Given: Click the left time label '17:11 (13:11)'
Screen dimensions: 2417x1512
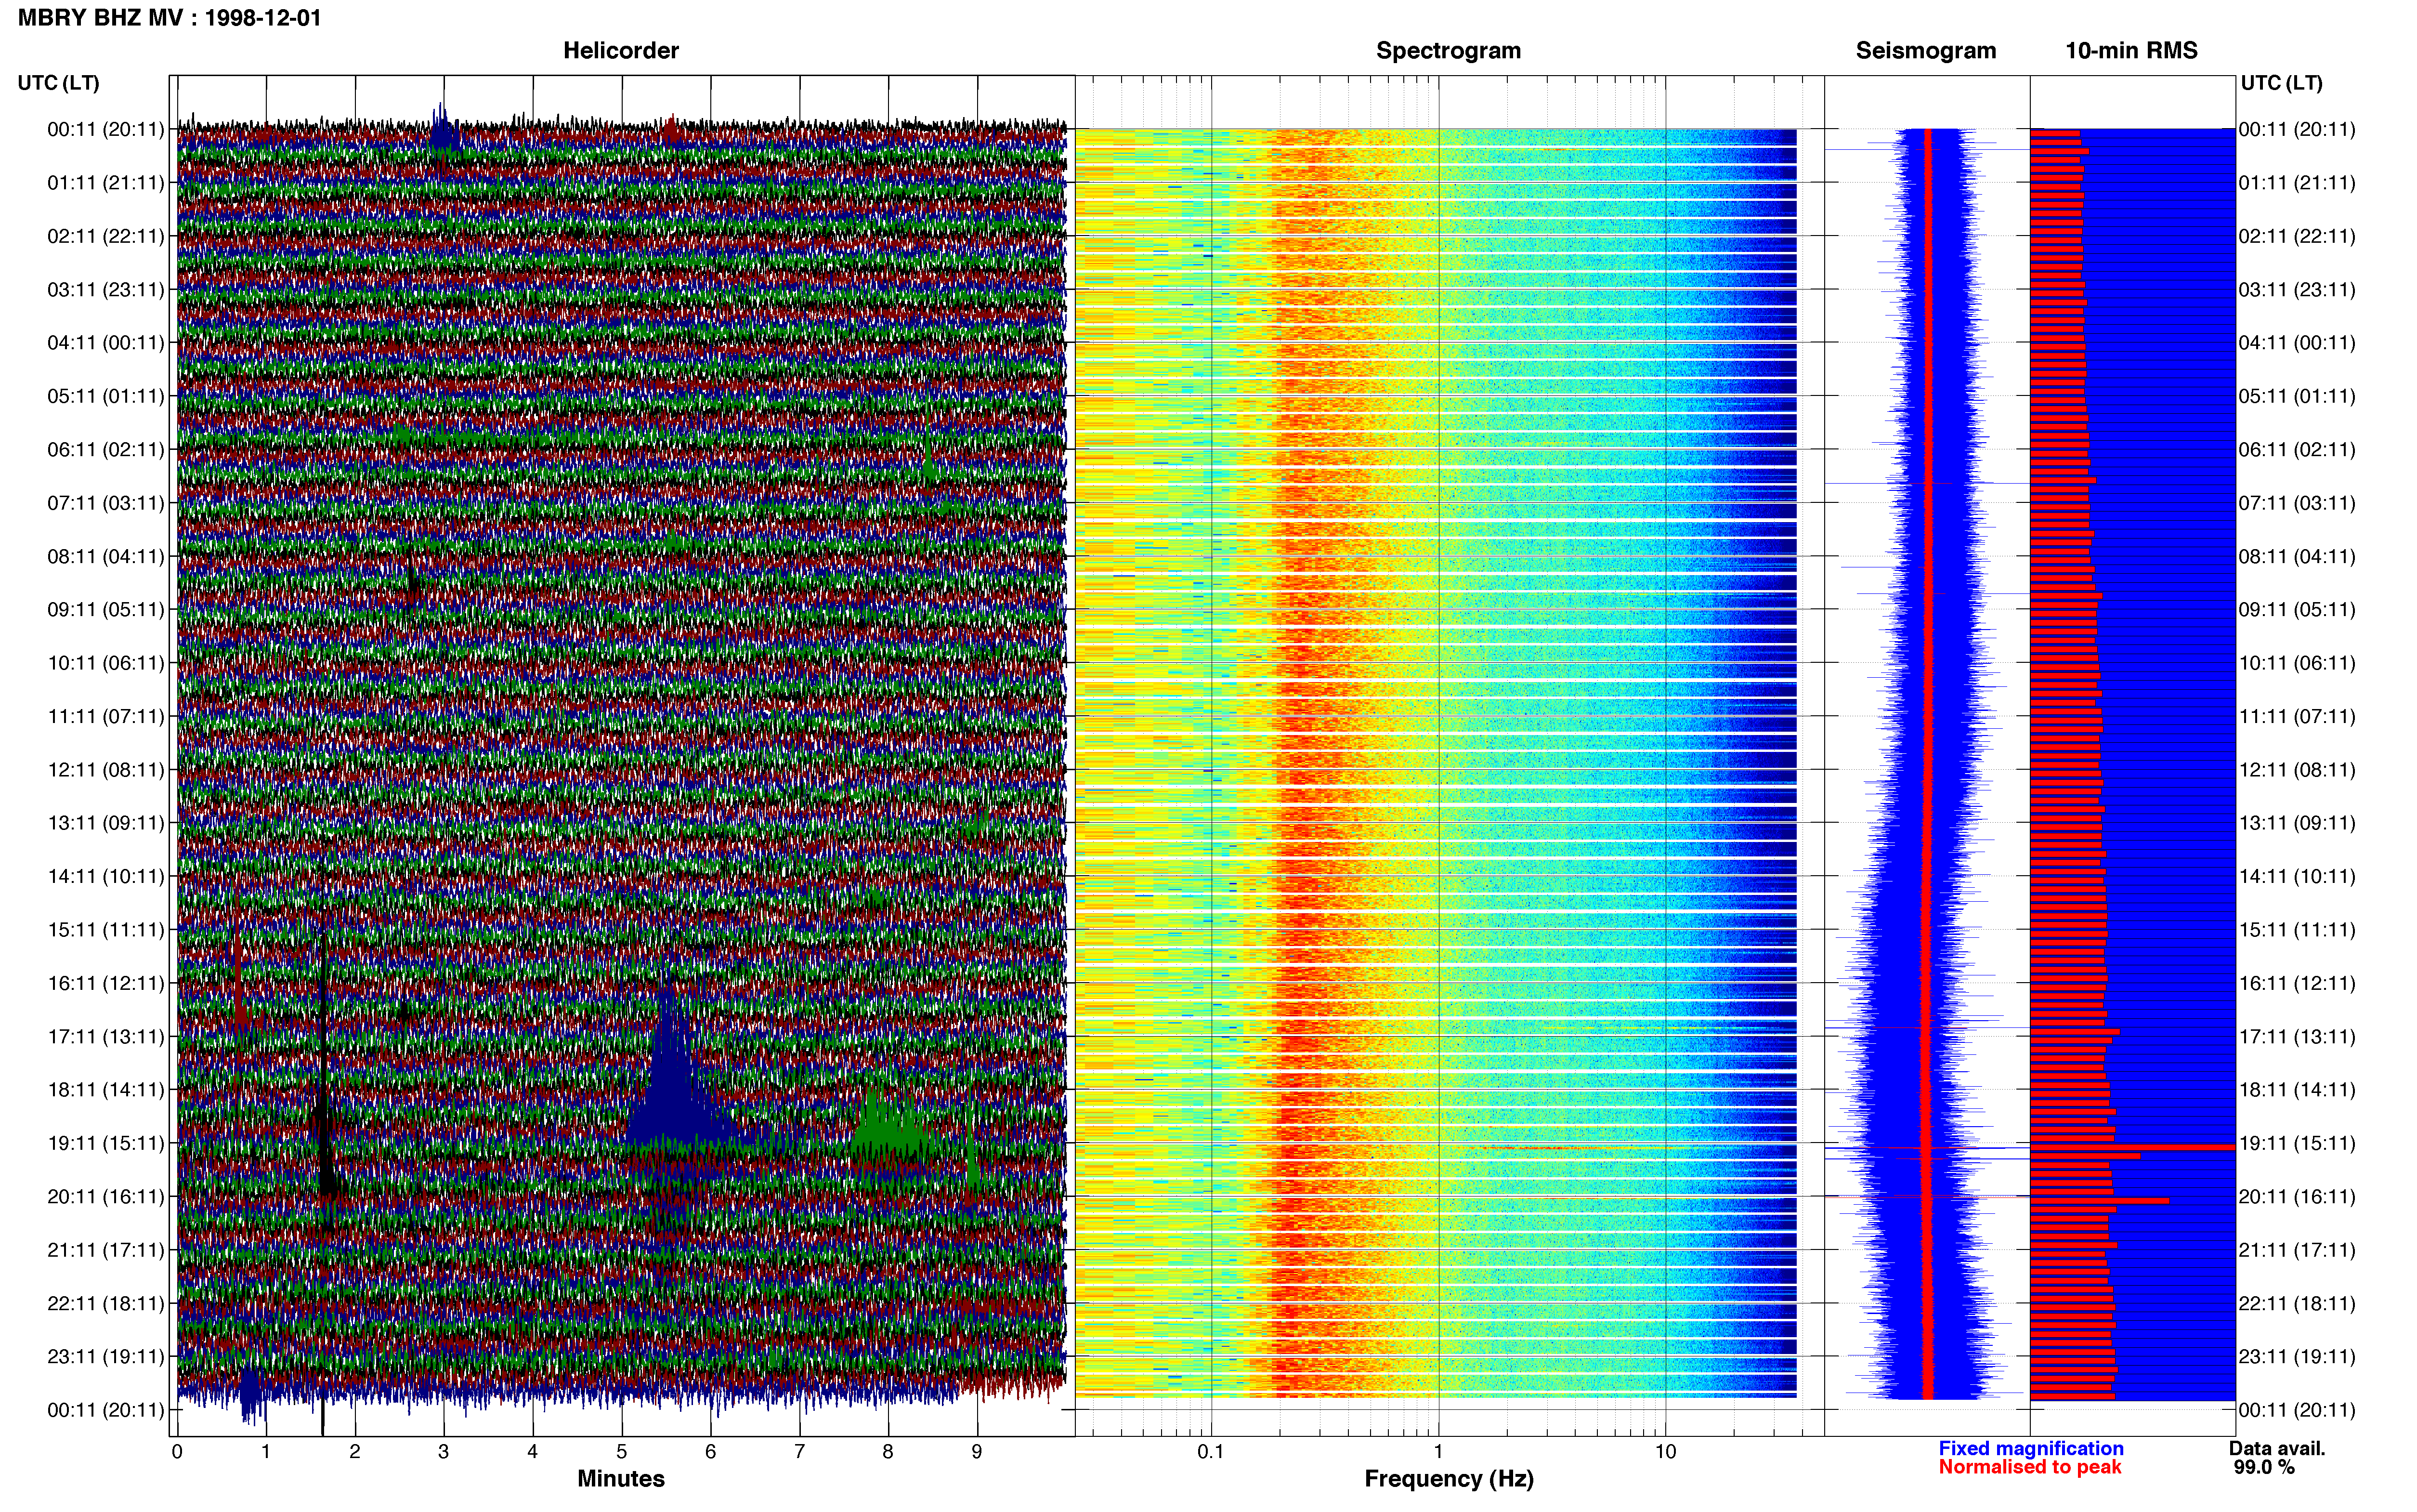Looking at the screenshot, I should point(106,1037).
